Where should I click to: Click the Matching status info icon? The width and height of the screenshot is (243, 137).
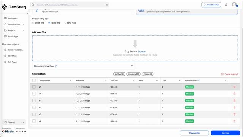tap(199, 80)
